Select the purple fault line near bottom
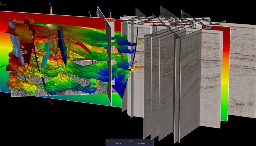Viewport: 256px width, 146px height. click(47, 95)
